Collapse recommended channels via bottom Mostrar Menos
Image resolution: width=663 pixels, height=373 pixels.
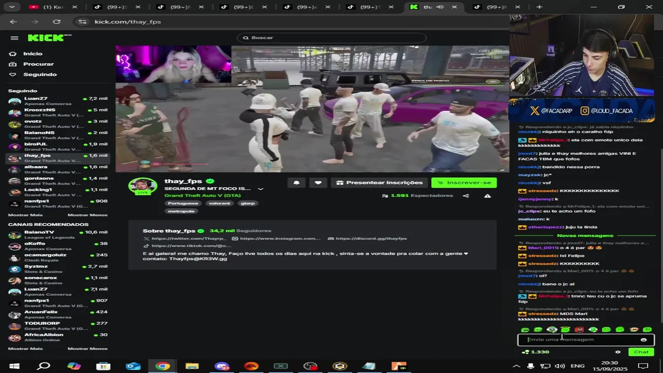(x=88, y=349)
